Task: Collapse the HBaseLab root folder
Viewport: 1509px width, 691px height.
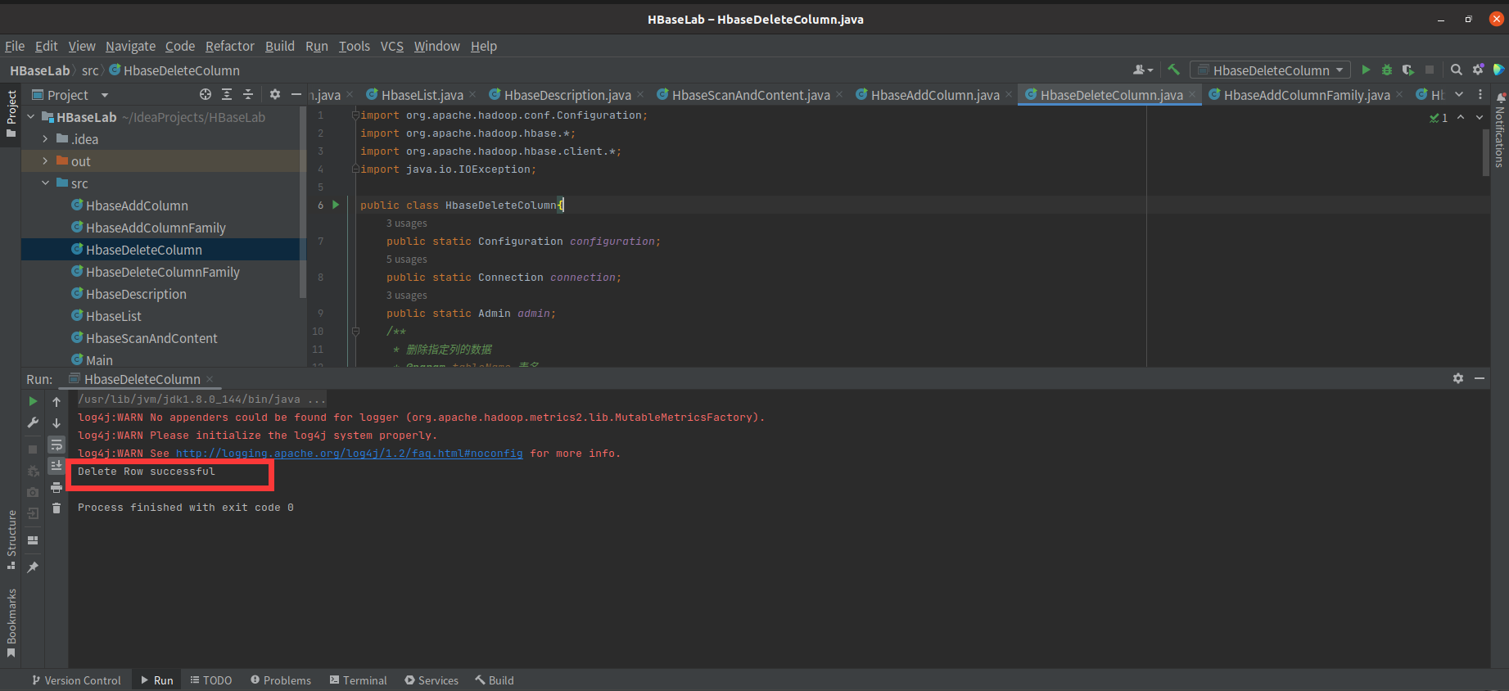Action: [31, 117]
